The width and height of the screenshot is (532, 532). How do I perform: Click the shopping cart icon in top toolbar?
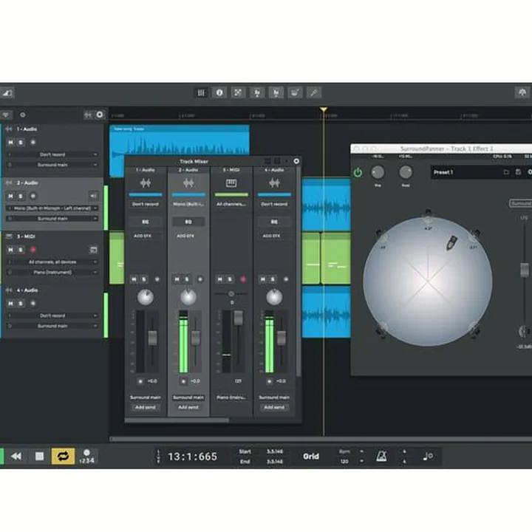295,92
